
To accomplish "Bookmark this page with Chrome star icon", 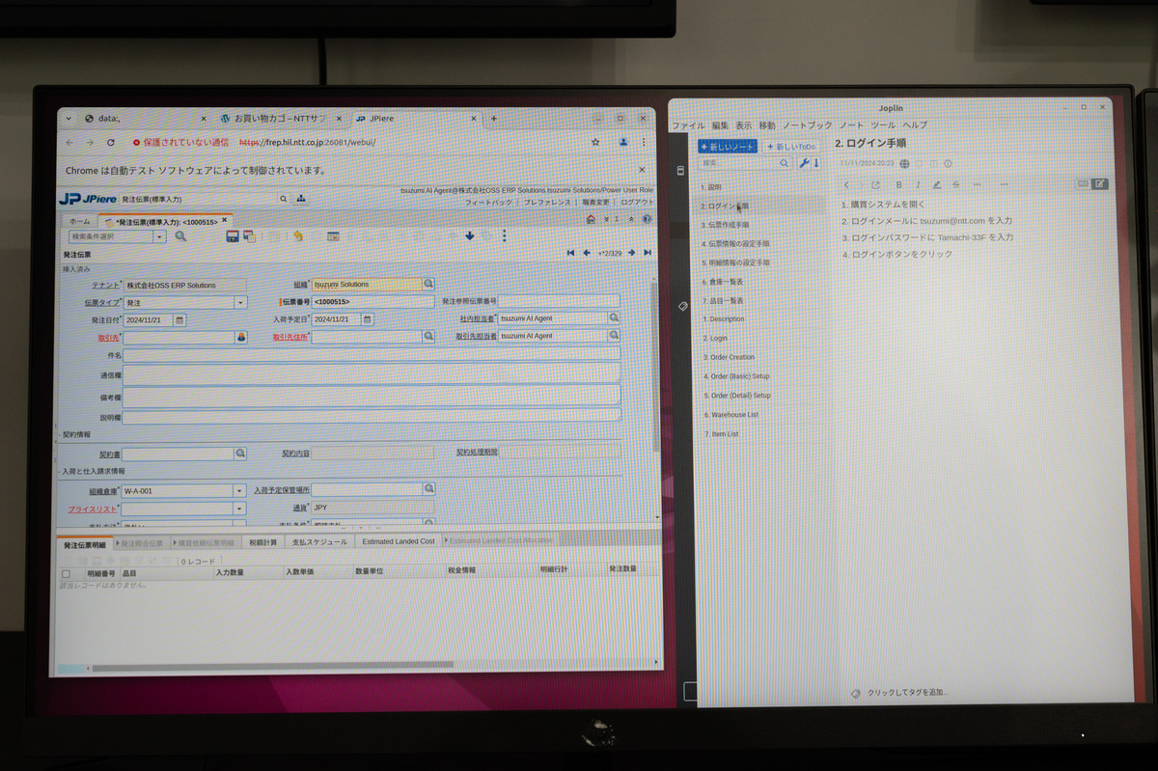I will coord(595,142).
